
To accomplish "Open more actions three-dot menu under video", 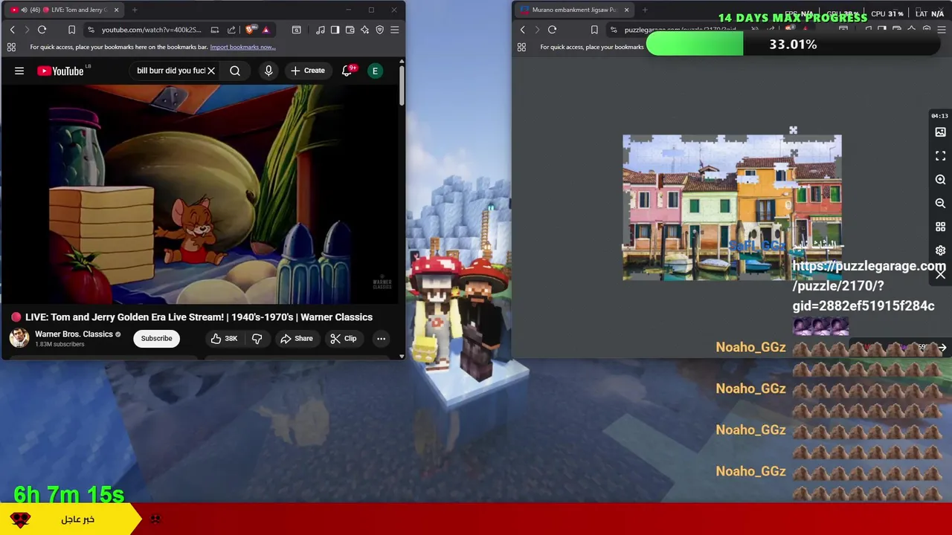I will (381, 338).
